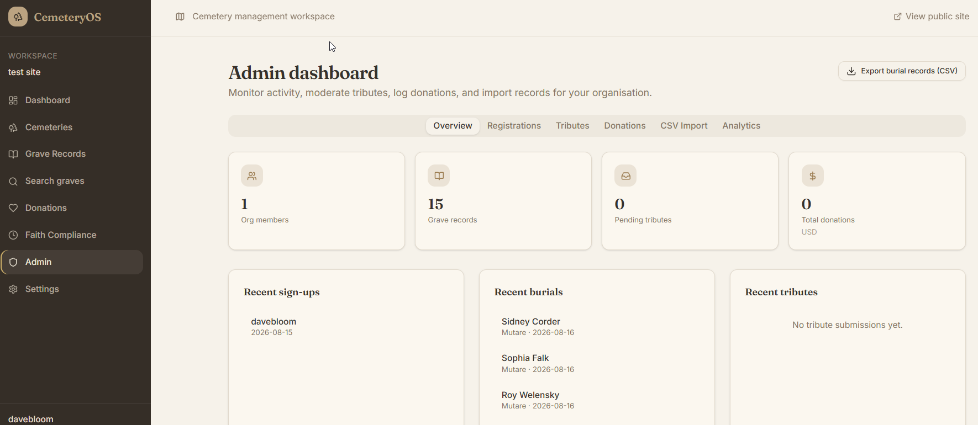Click the Faith Compliance clock icon

(13, 235)
